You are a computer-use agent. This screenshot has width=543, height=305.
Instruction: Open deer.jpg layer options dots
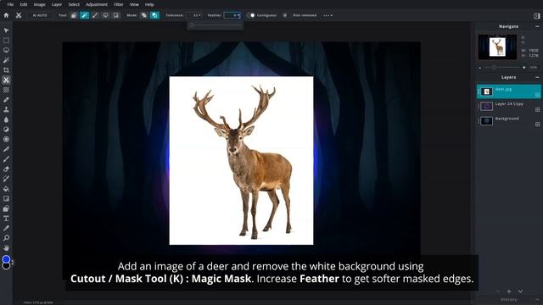(x=479, y=91)
